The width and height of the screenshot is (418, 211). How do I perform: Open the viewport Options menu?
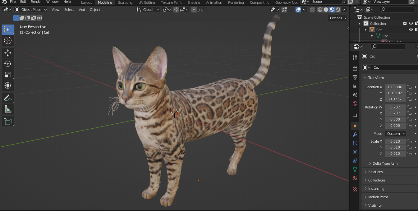click(x=338, y=18)
